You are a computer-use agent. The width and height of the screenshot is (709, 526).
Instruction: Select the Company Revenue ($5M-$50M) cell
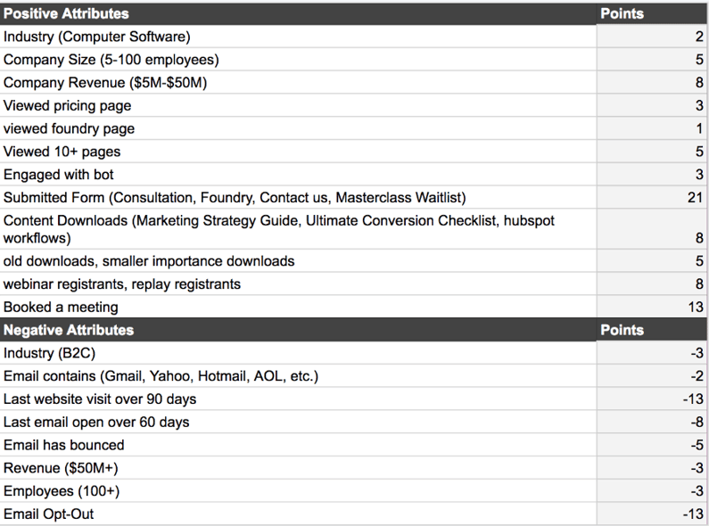click(298, 83)
